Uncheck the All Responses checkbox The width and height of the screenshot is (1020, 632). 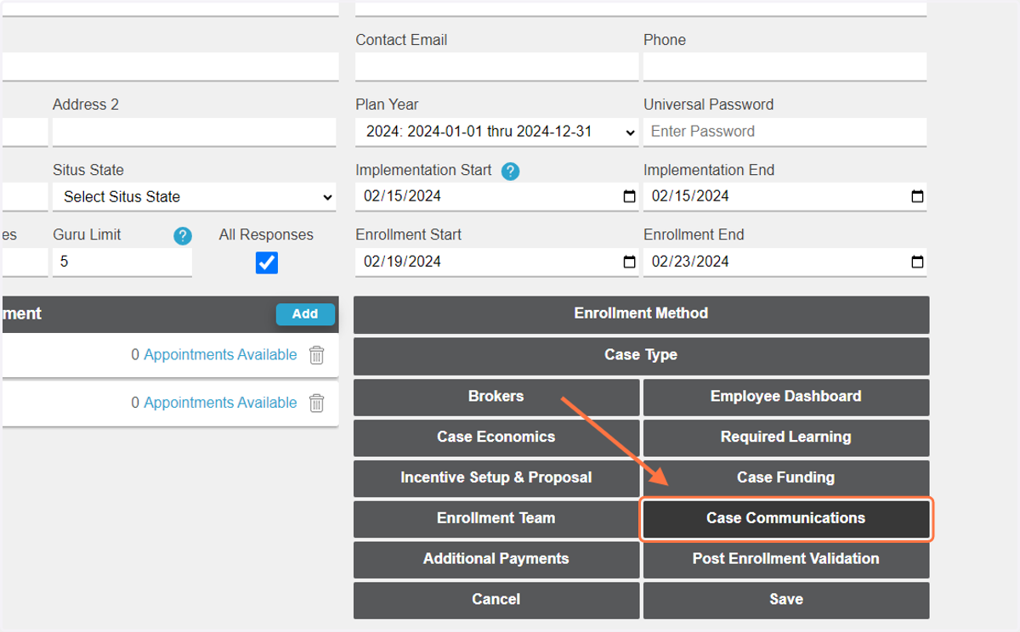[267, 262]
